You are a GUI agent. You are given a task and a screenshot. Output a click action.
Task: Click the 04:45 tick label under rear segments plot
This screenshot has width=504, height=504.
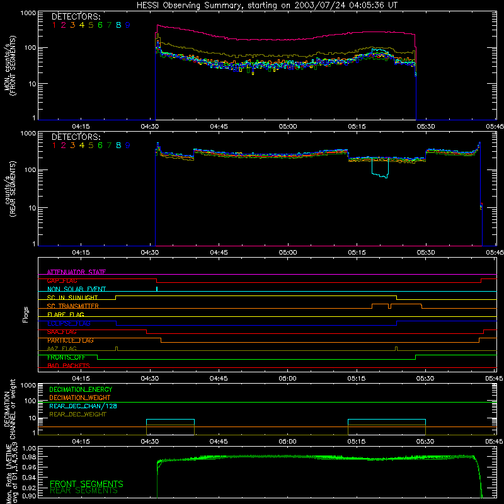click(219, 253)
